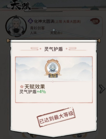Click the purple diamond realm icon
This screenshot has height=139, width=106.
point(30,21)
